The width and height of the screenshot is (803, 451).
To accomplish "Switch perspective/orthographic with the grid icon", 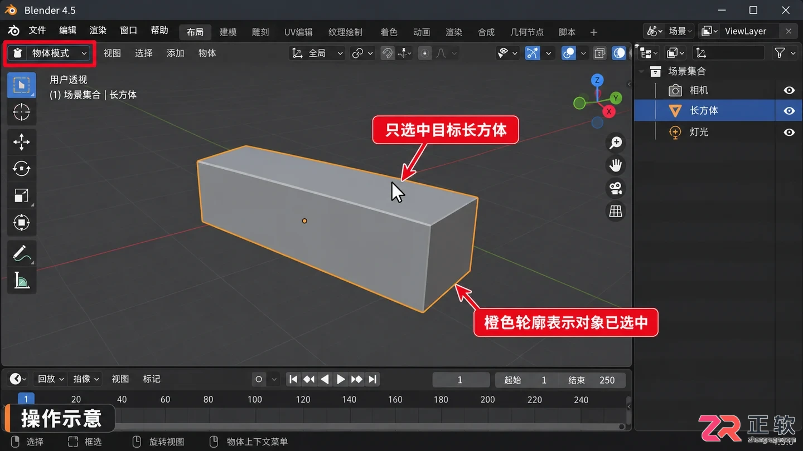I will point(616,211).
